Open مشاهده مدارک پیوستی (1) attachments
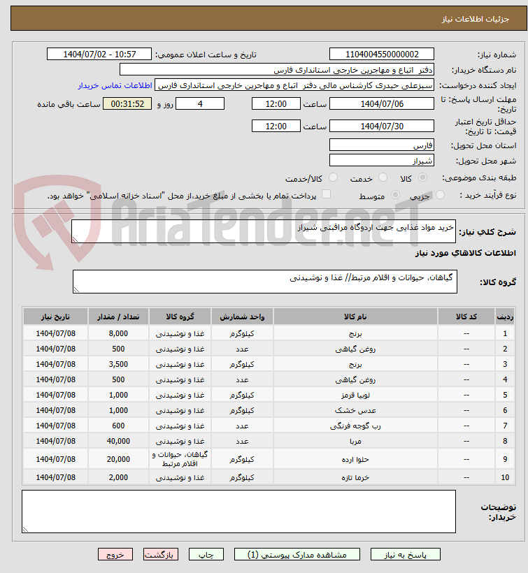This screenshot has width=528, height=573. (297, 554)
